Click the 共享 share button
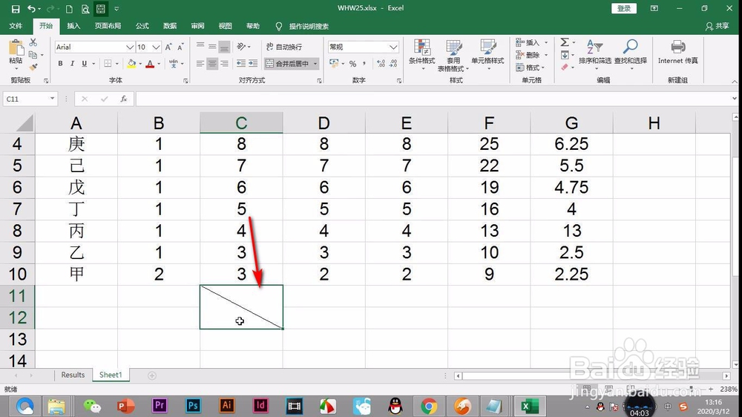The image size is (742, 417). tap(718, 26)
